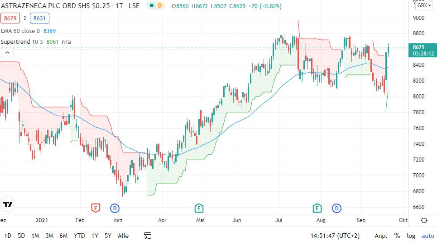Click the blue buy button 8631
Viewport: 437px width, 241px height.
point(39,19)
